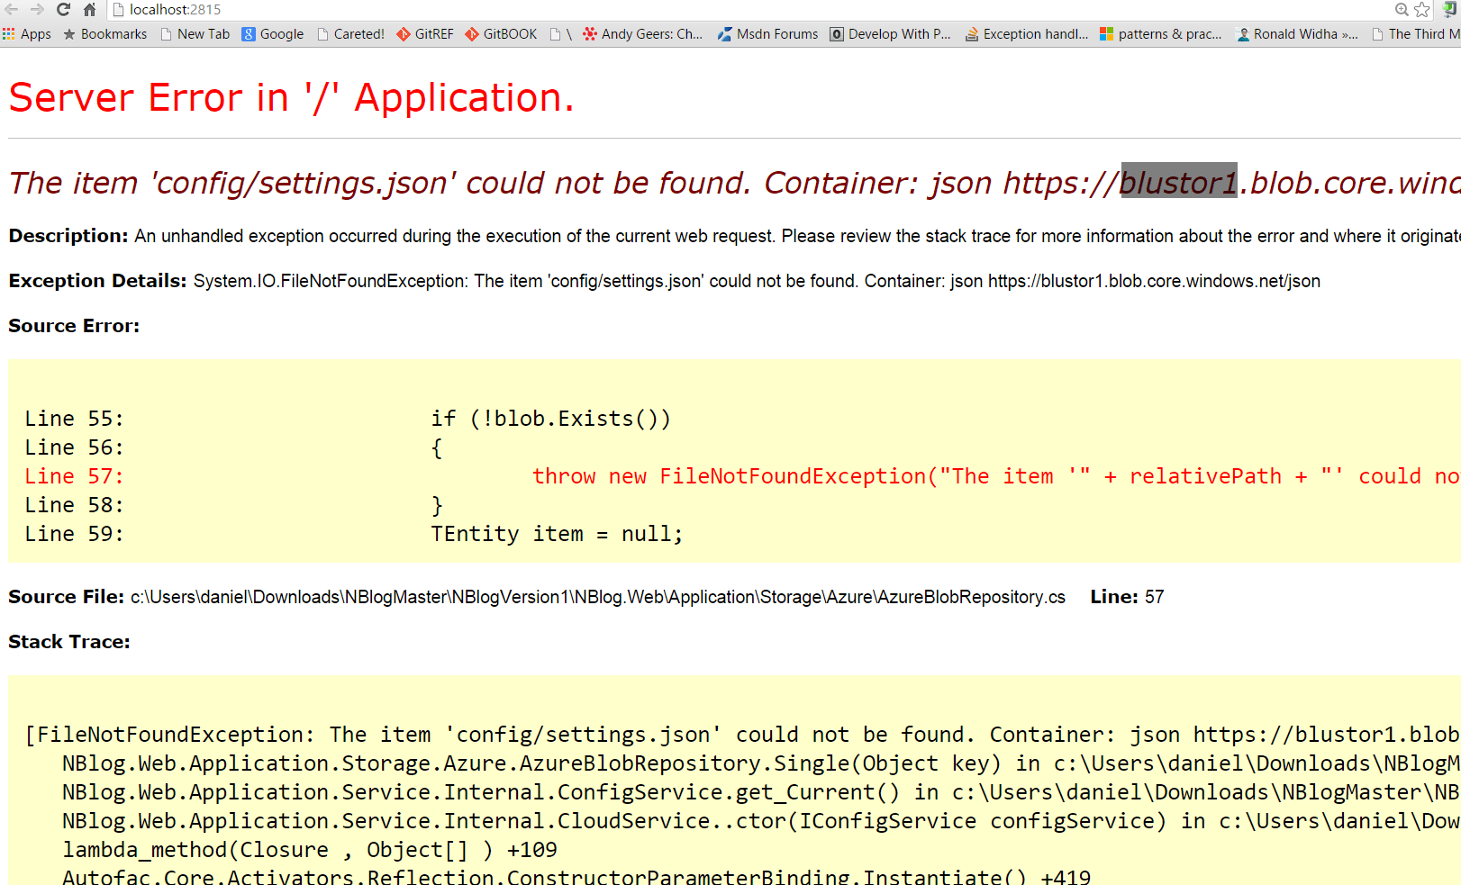Click the 'lambda_method(Closure , Object[] ) +109' line
This screenshot has height=885, width=1461.
[310, 850]
